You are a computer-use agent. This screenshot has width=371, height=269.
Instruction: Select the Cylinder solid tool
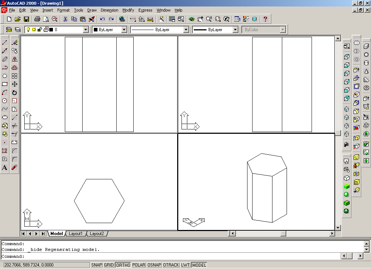click(x=366, y=63)
